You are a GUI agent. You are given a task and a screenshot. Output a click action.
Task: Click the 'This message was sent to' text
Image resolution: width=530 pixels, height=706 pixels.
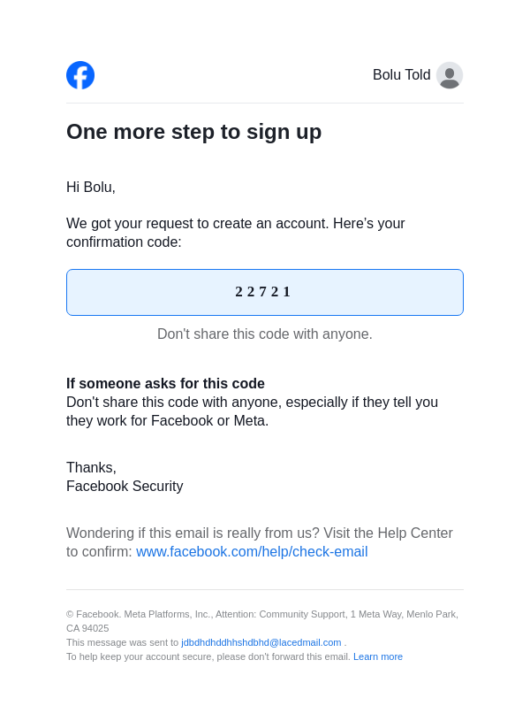tap(122, 642)
